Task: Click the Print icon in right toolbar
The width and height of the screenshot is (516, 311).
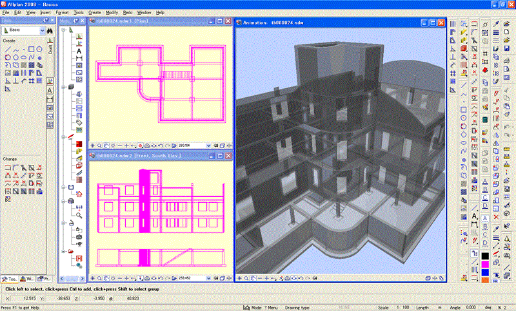Action: point(507,61)
